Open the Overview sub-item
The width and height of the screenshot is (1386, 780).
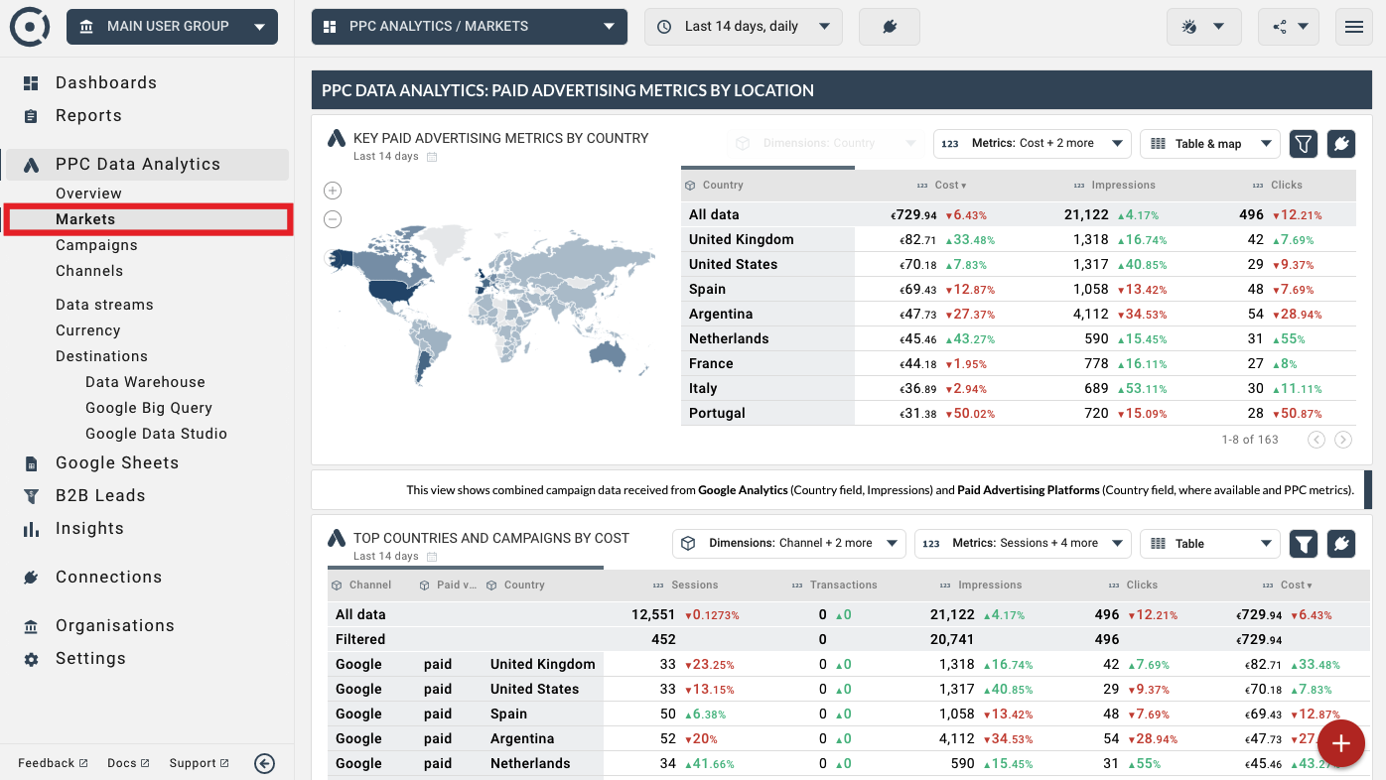click(88, 194)
